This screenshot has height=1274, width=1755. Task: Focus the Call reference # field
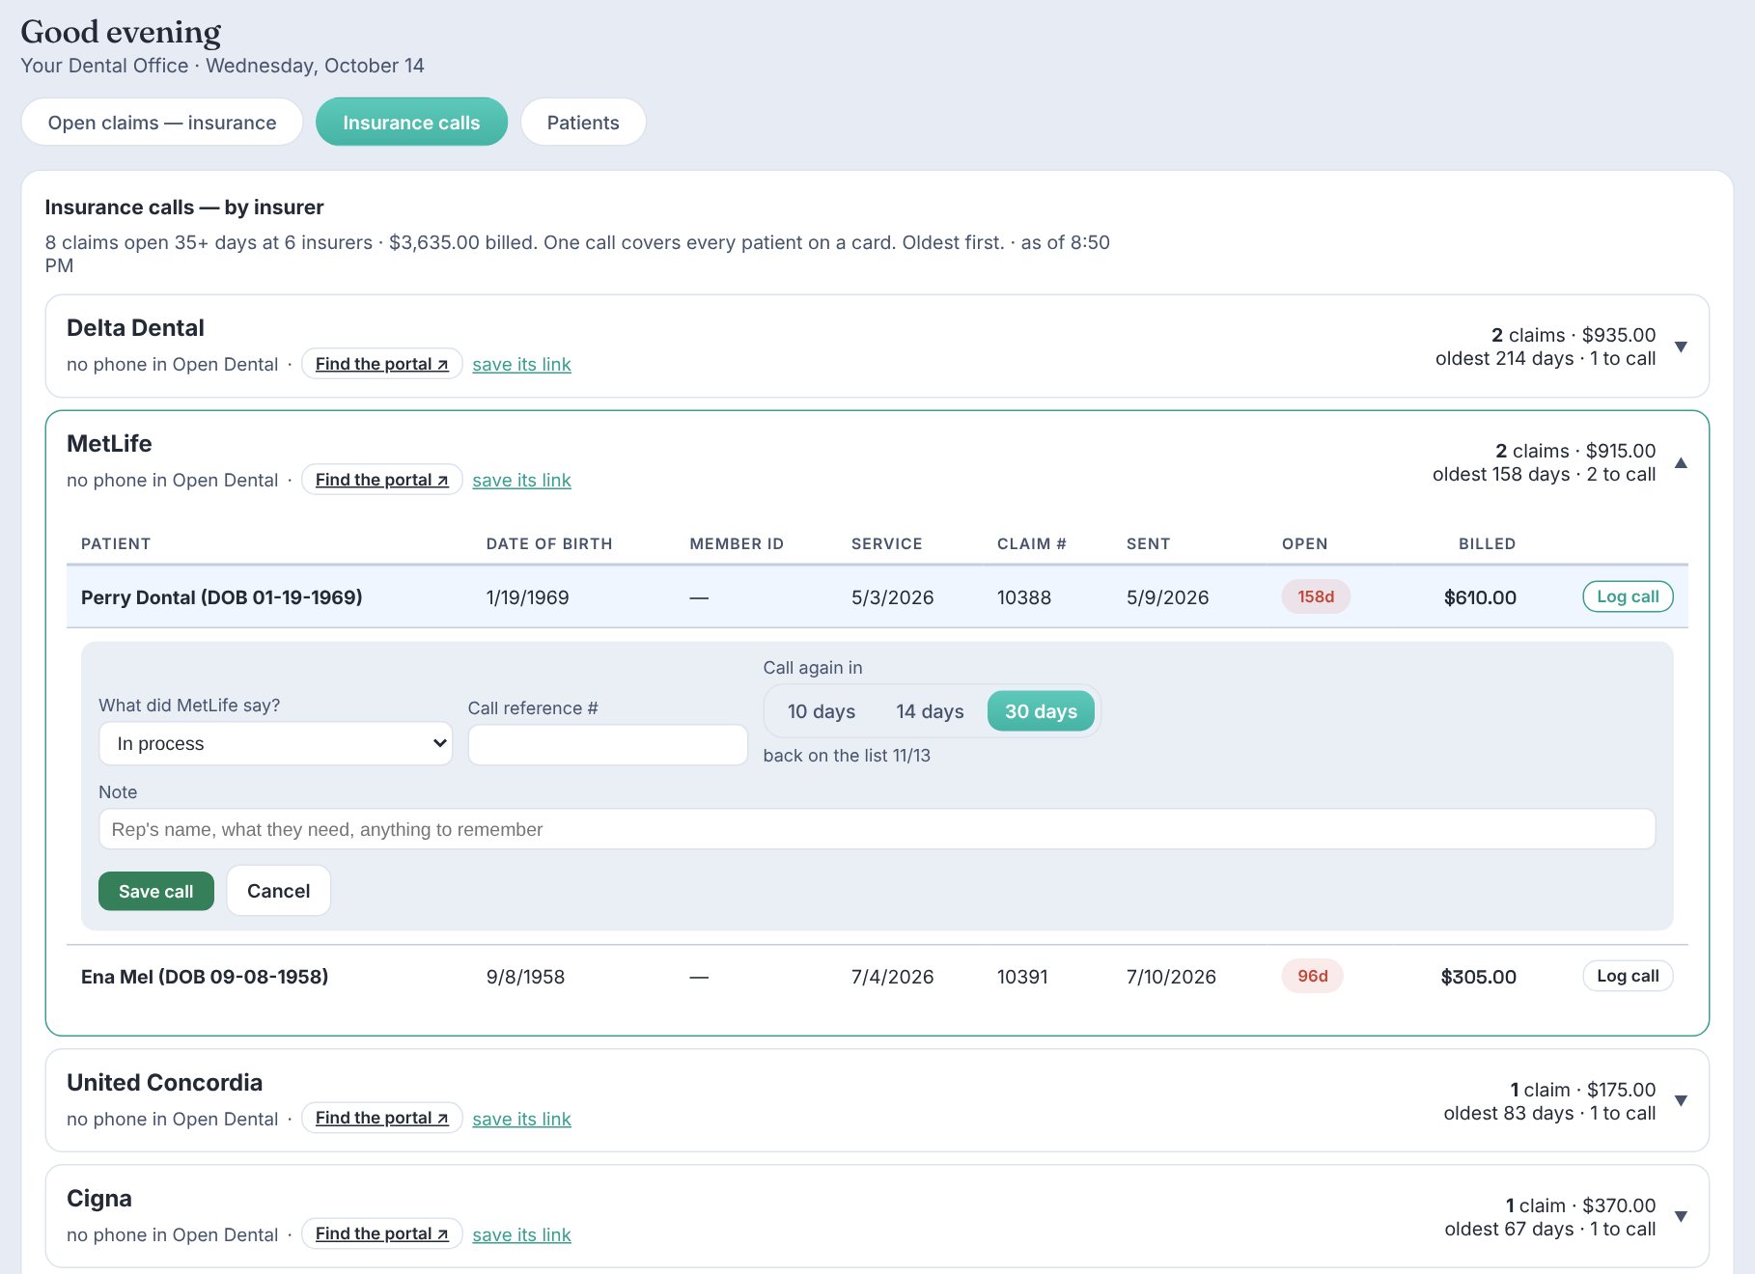coord(608,745)
